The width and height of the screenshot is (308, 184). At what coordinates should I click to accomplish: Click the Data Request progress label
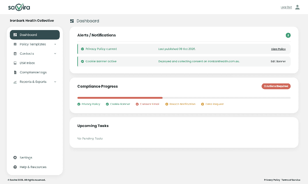point(214,104)
